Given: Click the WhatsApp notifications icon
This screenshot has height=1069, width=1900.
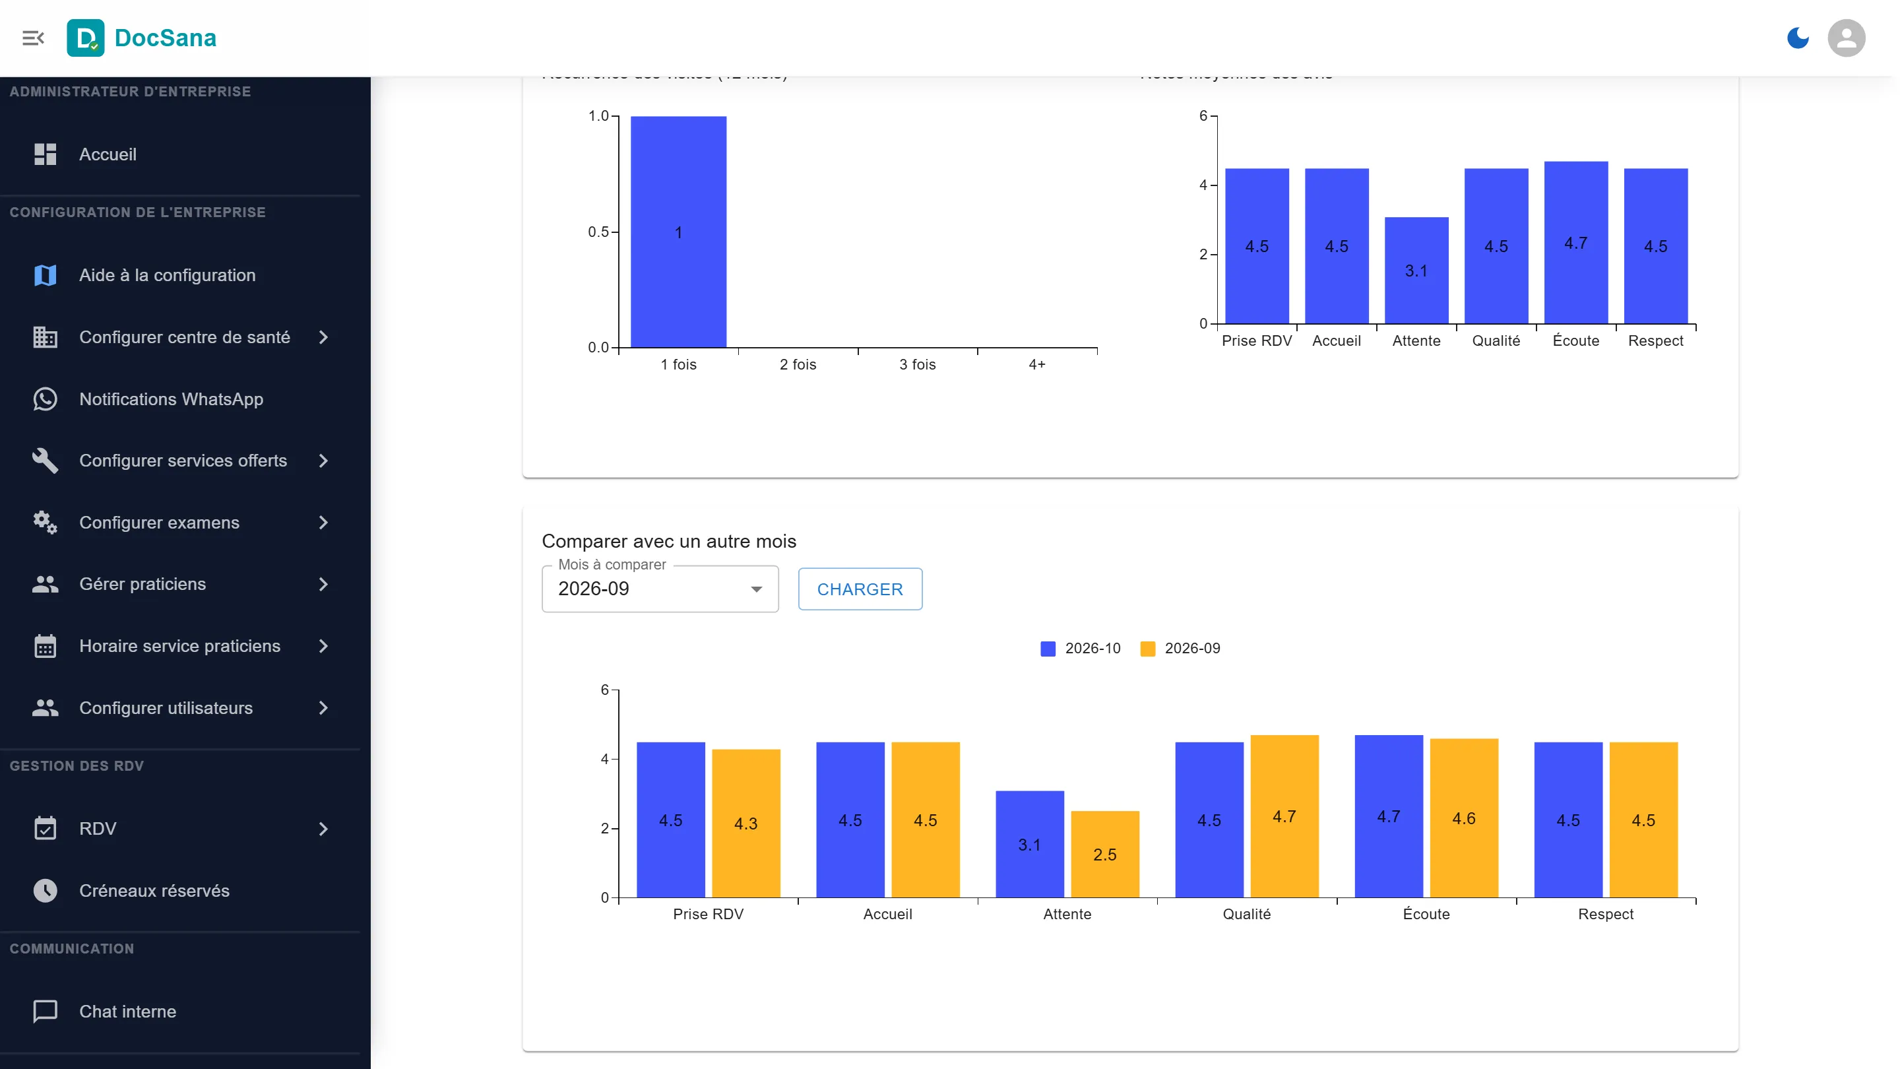Looking at the screenshot, I should click(x=45, y=399).
